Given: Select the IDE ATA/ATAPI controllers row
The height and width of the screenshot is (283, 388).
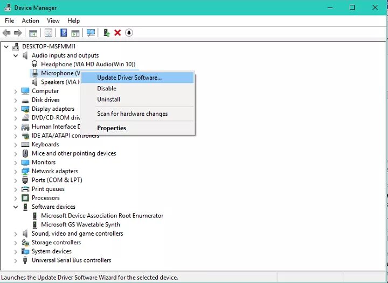Looking at the screenshot, I should point(65,136).
